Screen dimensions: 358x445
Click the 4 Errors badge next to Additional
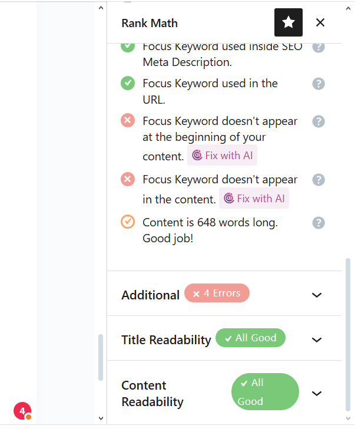[x=217, y=293]
